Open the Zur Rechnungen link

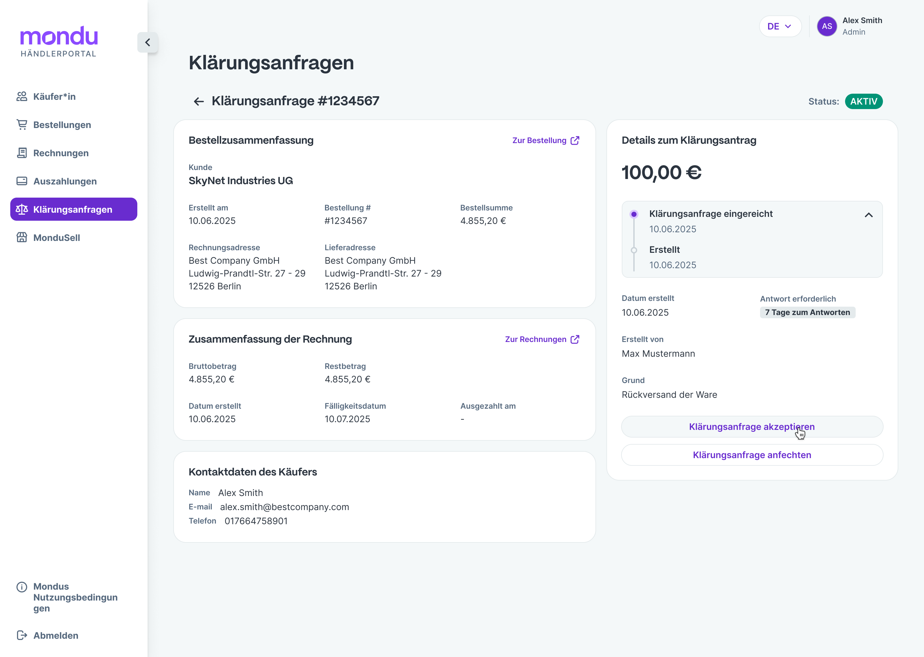coord(541,339)
